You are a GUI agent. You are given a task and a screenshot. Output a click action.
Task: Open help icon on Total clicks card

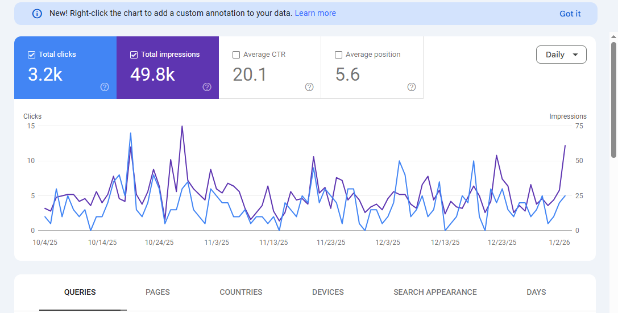[x=105, y=87]
